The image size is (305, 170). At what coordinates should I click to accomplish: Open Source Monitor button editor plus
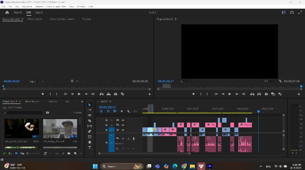[149, 94]
